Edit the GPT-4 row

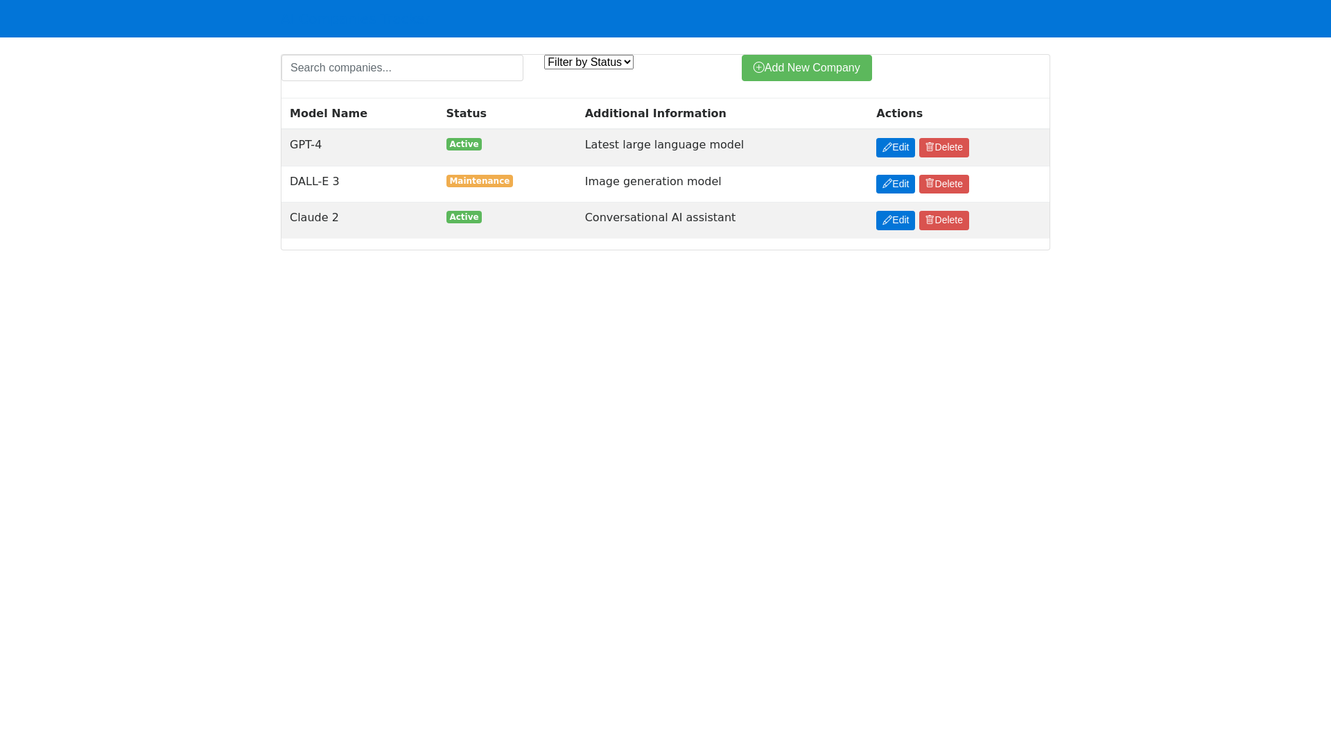[x=895, y=148]
